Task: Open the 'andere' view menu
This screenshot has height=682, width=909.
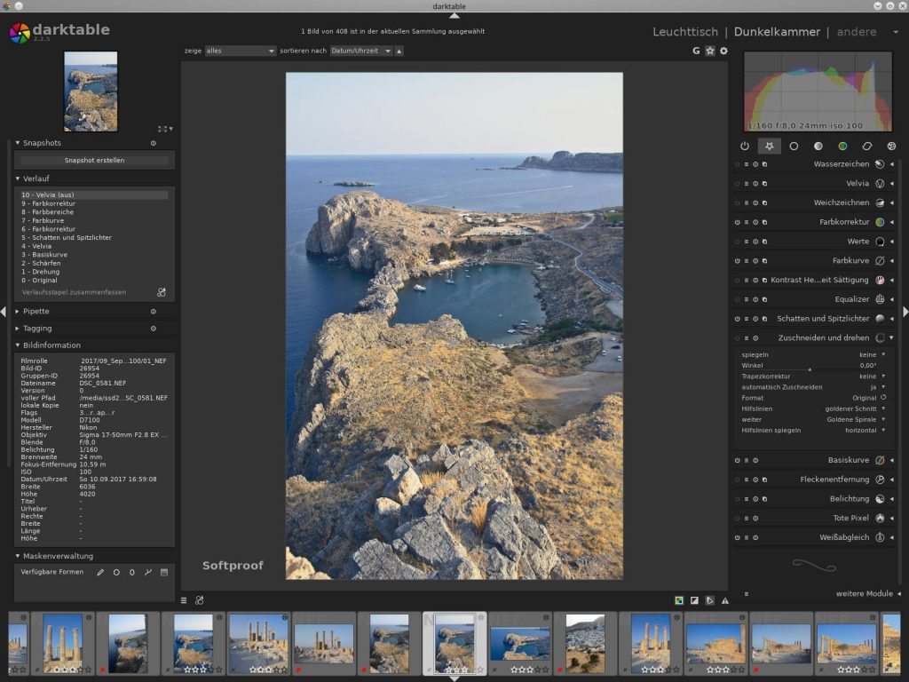Action: tap(856, 32)
